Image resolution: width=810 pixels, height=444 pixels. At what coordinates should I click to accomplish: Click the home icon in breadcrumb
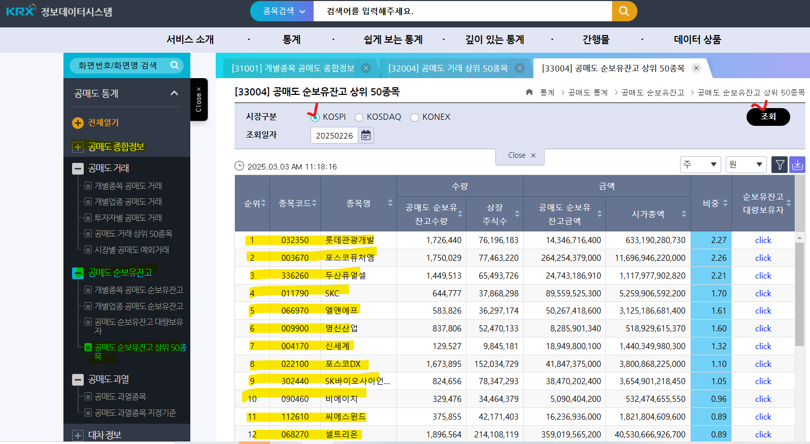[x=529, y=92]
